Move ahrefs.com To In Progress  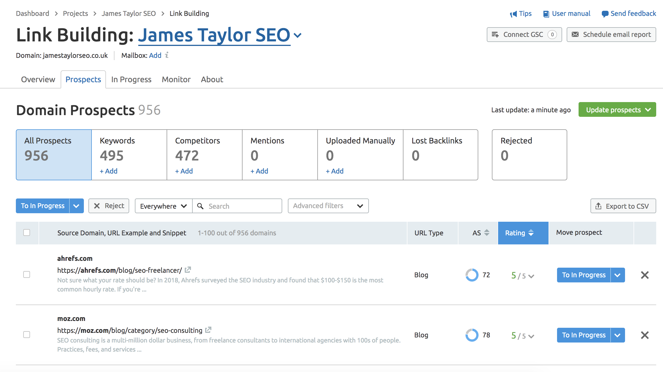pyautogui.click(x=584, y=275)
